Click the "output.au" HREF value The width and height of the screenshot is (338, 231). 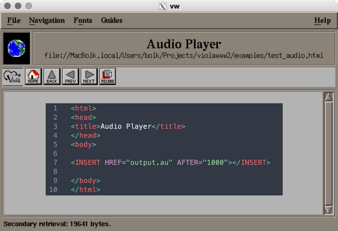tap(149, 162)
